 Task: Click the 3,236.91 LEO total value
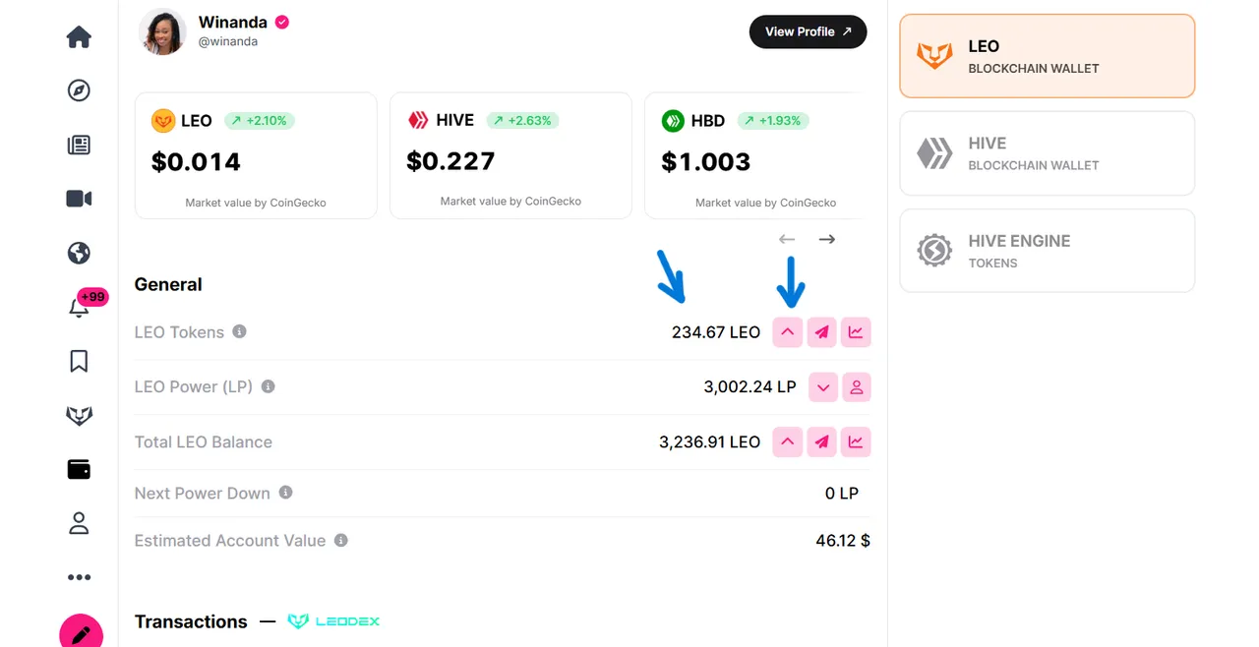(x=709, y=442)
